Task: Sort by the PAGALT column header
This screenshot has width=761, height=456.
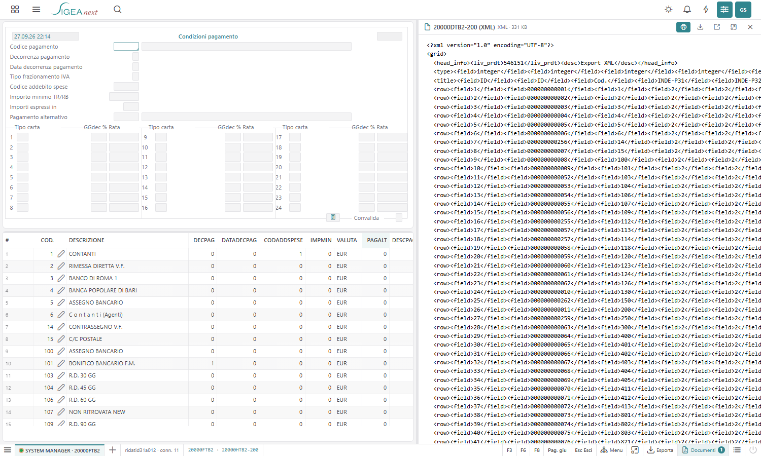Action: (376, 240)
